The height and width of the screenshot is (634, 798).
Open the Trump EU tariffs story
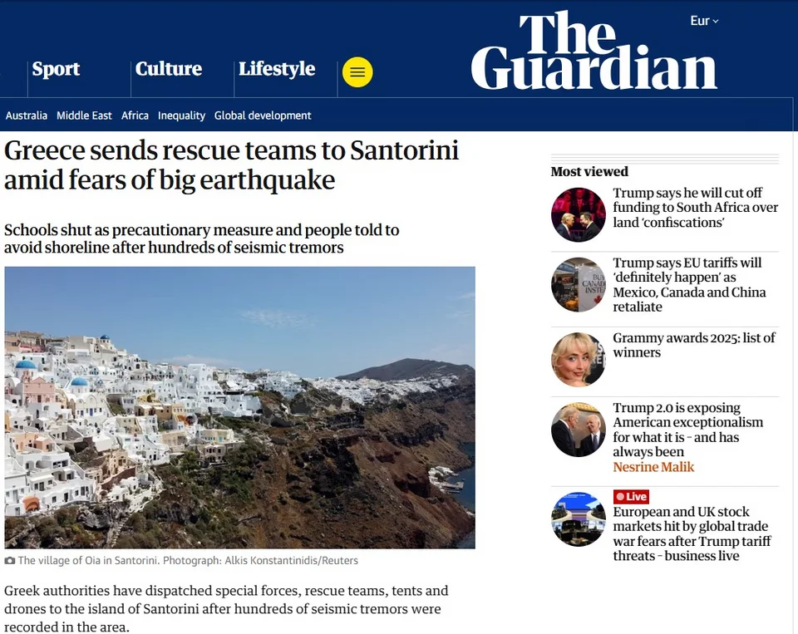(689, 284)
